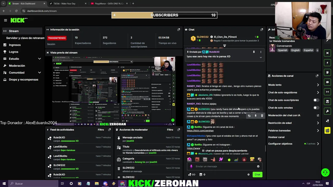
Task: Pop out the Chat panel
Action: pos(262,30)
